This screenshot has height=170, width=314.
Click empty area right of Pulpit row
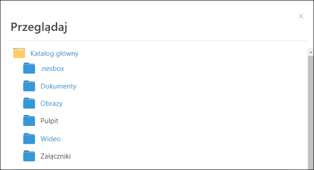tap(180, 121)
